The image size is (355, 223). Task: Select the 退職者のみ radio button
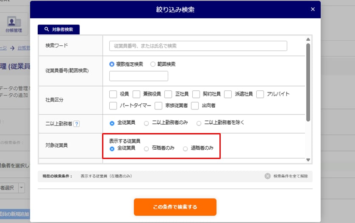point(185,149)
